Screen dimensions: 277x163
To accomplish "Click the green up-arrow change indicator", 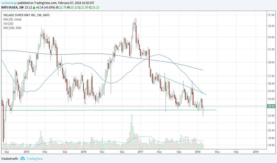I will [34, 7].
